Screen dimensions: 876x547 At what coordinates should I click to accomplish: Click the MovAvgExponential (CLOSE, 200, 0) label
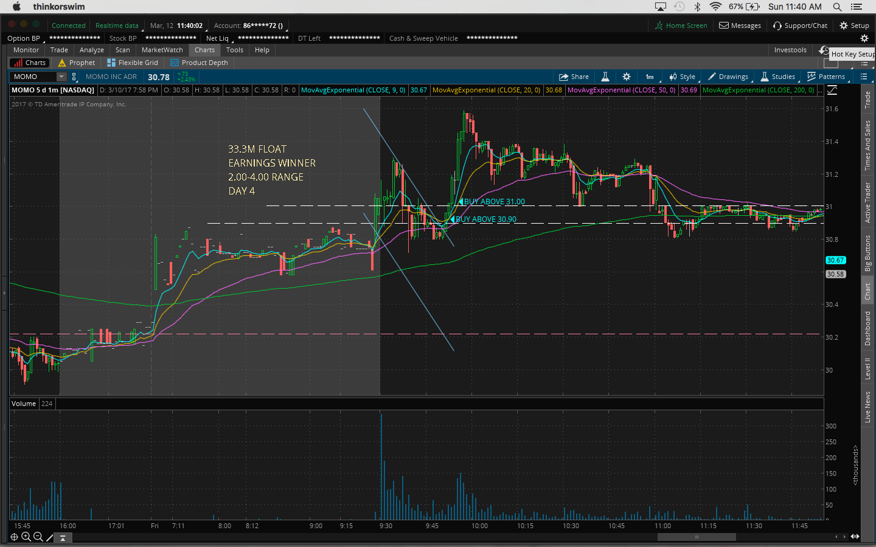758,90
